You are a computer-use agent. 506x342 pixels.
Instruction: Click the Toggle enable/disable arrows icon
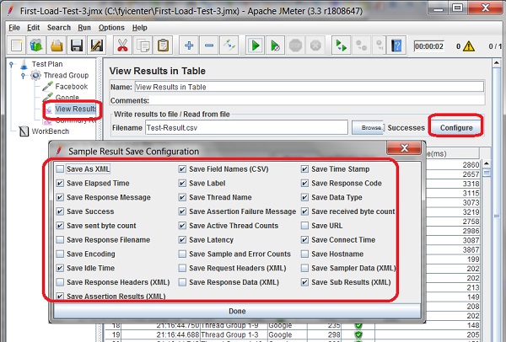229,45
